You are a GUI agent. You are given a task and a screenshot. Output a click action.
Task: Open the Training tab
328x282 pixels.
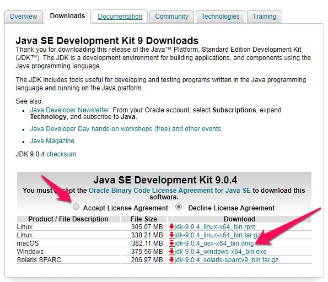[x=265, y=17]
